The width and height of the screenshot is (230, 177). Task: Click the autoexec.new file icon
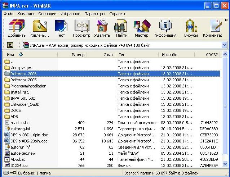click(x=7, y=153)
